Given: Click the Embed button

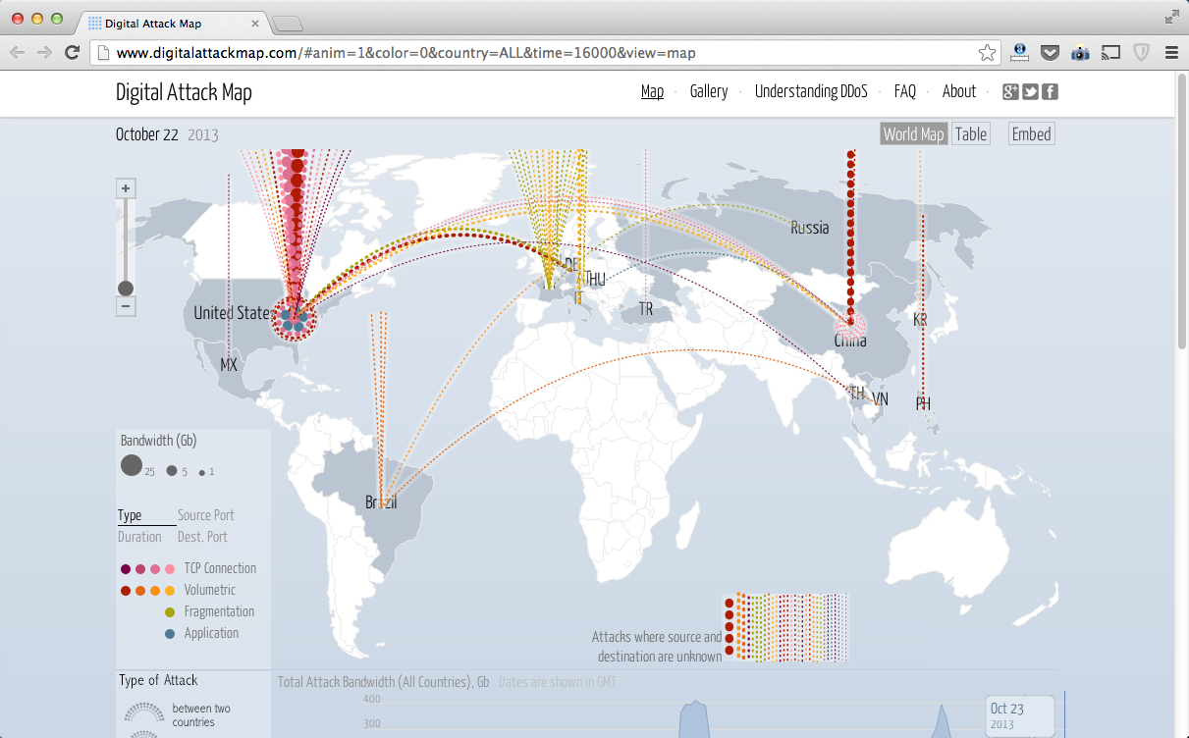Looking at the screenshot, I should (x=1032, y=134).
